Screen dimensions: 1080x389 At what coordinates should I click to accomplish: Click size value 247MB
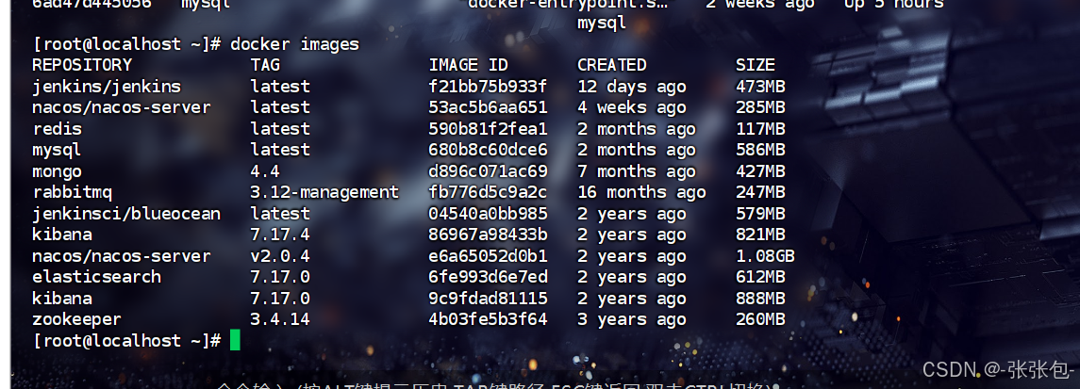click(760, 192)
